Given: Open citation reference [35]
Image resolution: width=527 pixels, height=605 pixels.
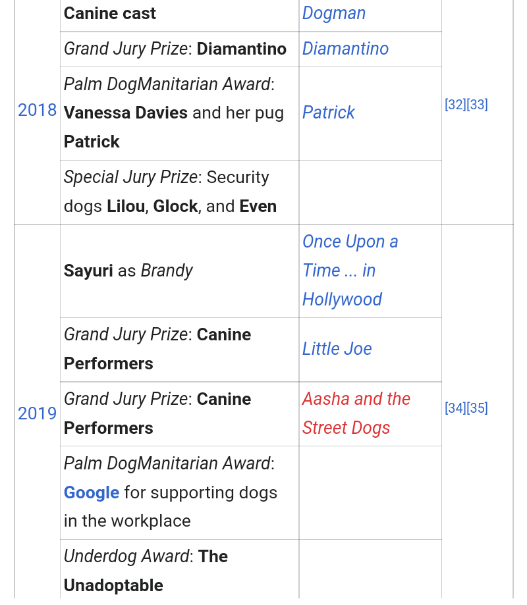Looking at the screenshot, I should tap(477, 408).
